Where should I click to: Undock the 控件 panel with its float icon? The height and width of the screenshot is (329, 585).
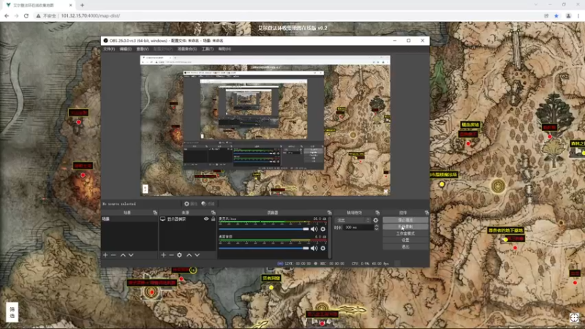click(x=426, y=213)
